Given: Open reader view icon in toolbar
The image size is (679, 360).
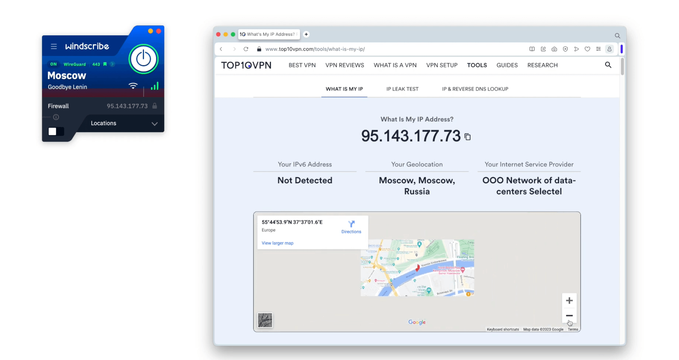Looking at the screenshot, I should (x=532, y=49).
